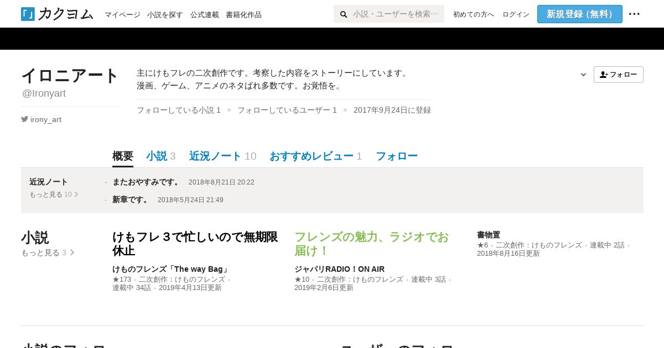This screenshot has width=664, height=348.
Task: Click the search magnifier icon
Action: tap(344, 14)
